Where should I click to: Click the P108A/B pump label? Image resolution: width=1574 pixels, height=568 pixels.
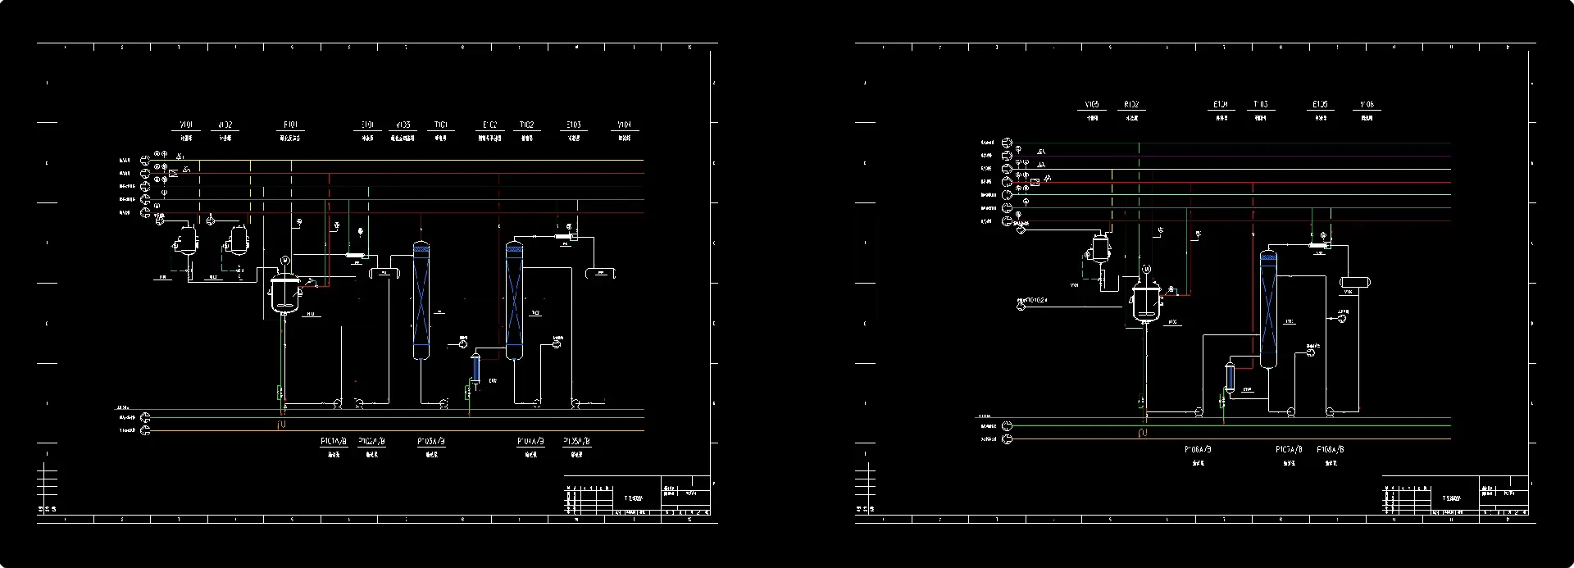tap(1330, 450)
